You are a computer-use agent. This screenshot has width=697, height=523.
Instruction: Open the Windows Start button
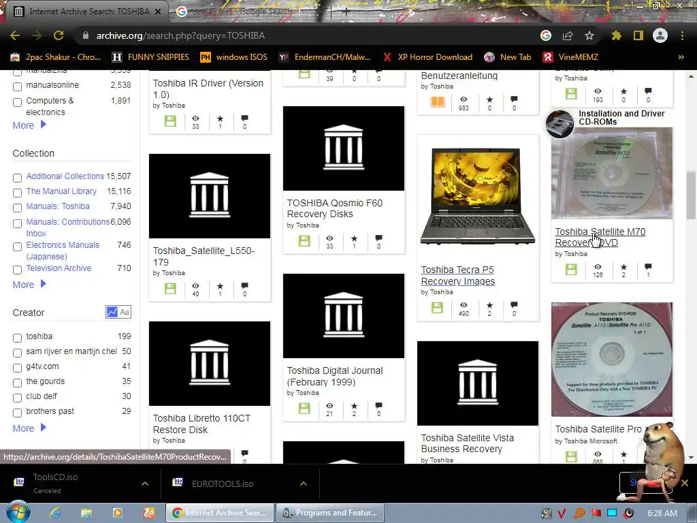(18, 513)
